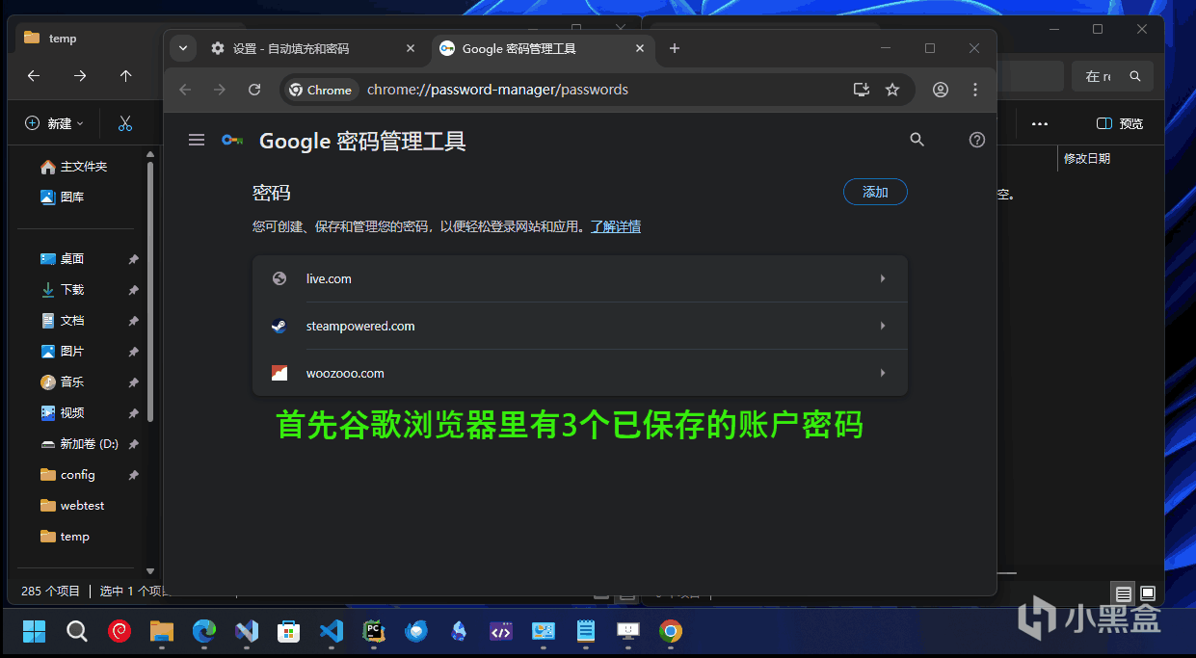Switch to large thumbnails view in File Explorer
The height and width of the screenshot is (658, 1196).
click(x=1147, y=593)
